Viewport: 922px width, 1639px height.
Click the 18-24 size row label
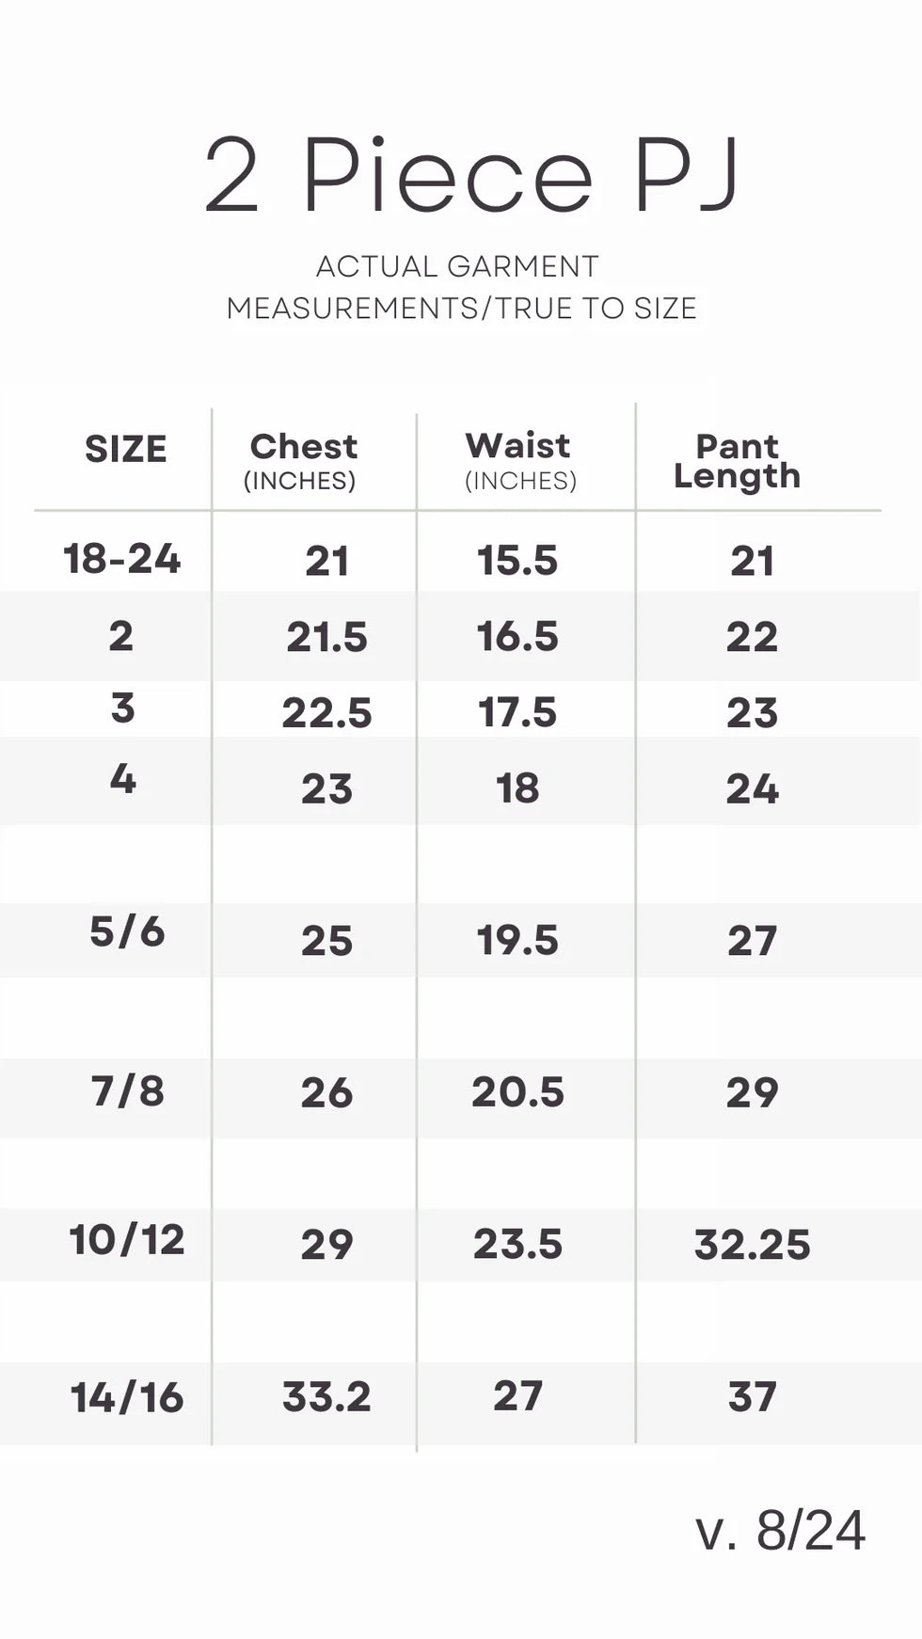point(122,559)
